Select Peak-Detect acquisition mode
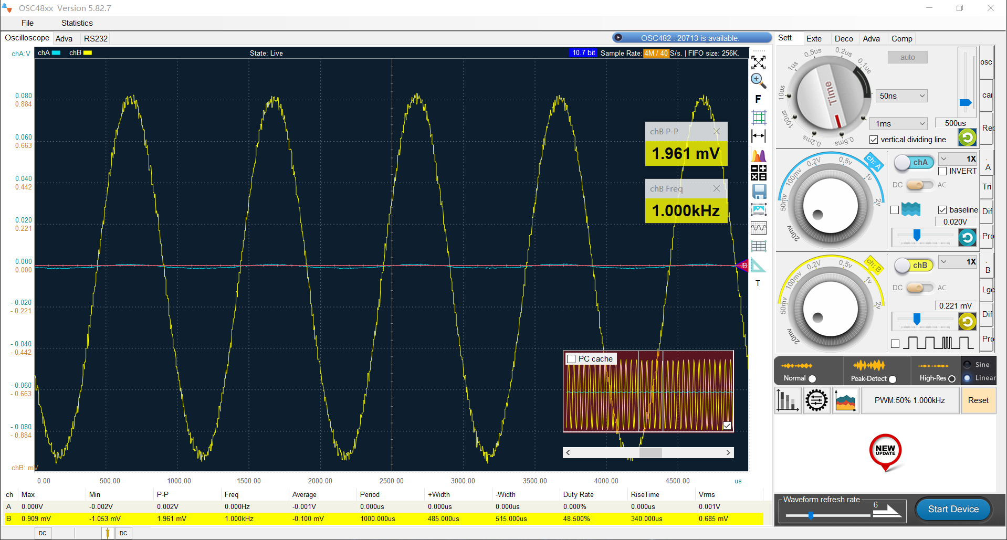This screenshot has width=1007, height=540. pos(893,379)
